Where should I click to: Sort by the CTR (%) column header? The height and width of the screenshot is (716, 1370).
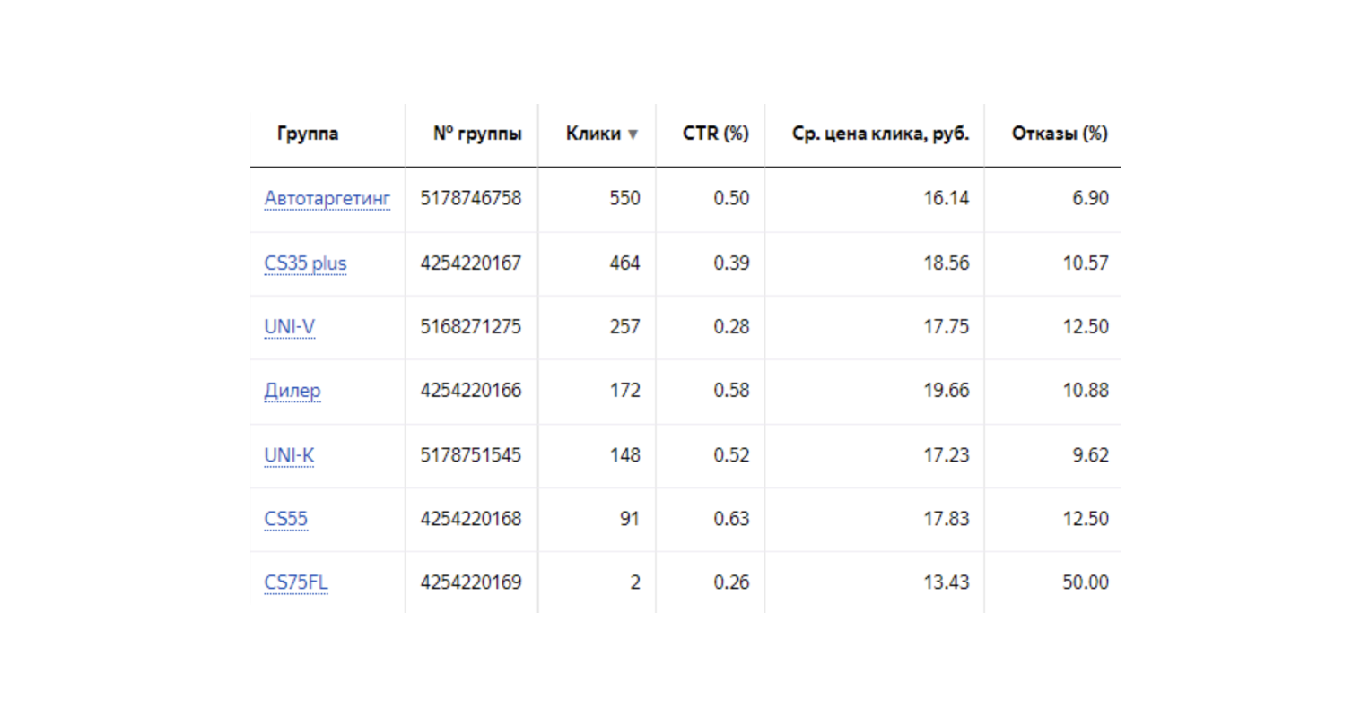(x=715, y=134)
